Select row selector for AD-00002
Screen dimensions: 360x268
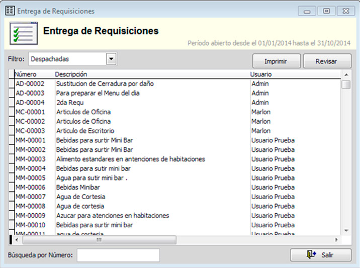tap(12, 84)
